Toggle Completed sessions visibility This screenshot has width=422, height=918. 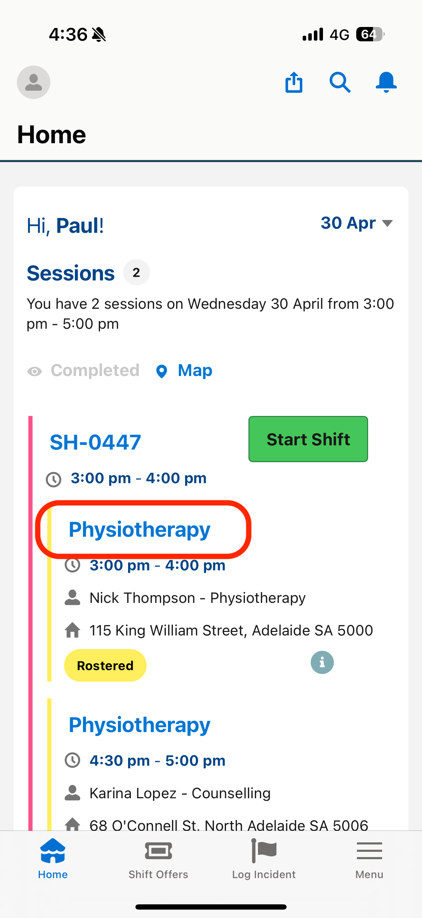pyautogui.click(x=83, y=371)
